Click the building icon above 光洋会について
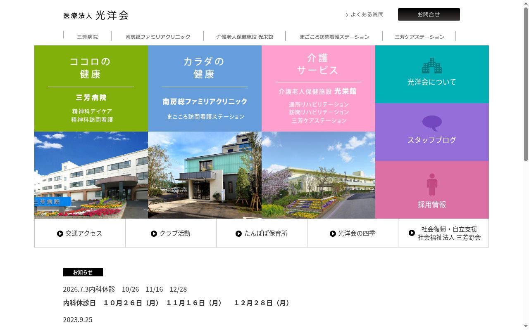The width and height of the screenshot is (529, 330). coord(432,66)
